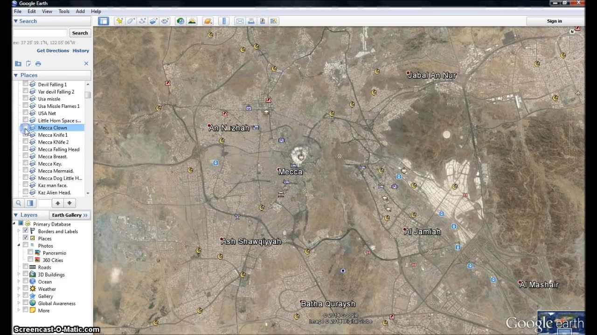View in Google Maps toolbar icon
This screenshot has width=597, height=335.
274,21
